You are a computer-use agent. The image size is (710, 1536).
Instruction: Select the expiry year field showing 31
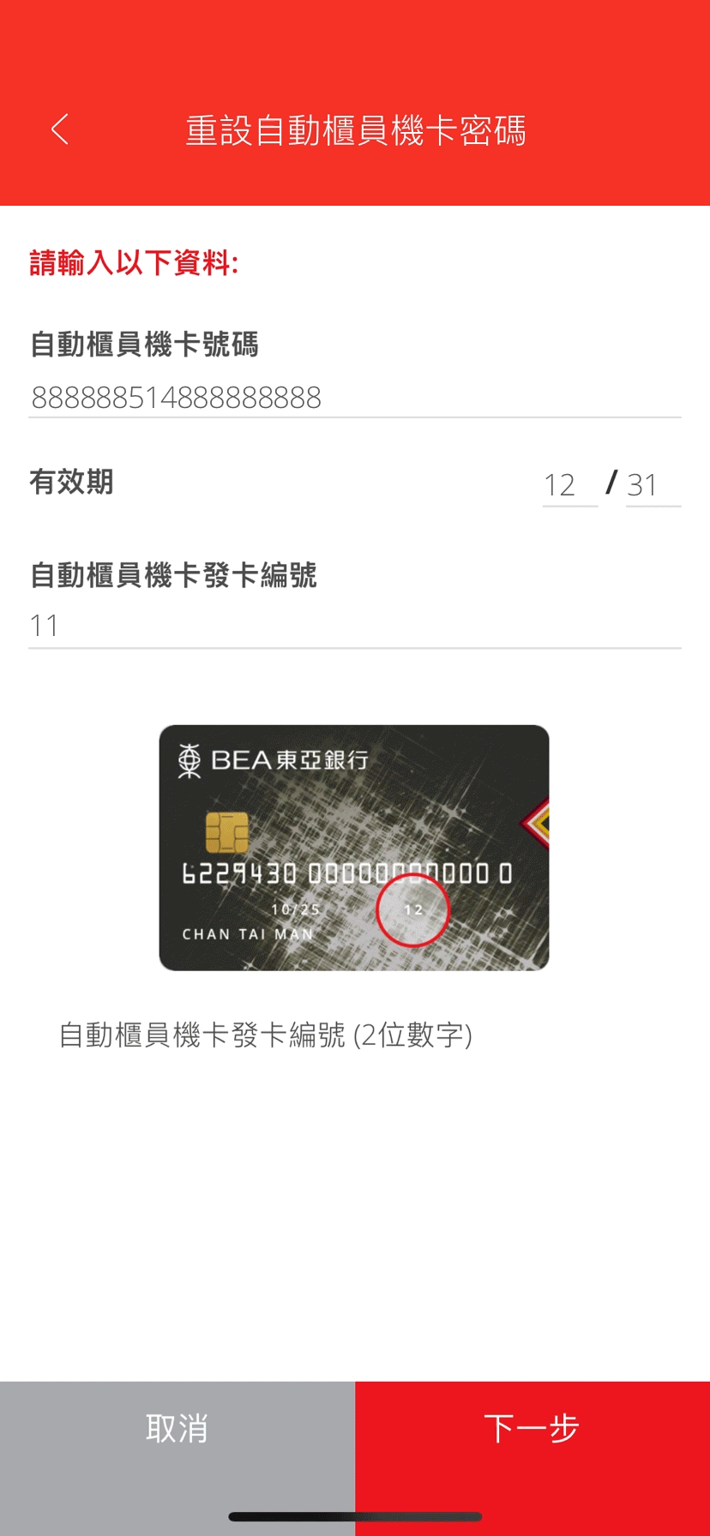pos(653,485)
